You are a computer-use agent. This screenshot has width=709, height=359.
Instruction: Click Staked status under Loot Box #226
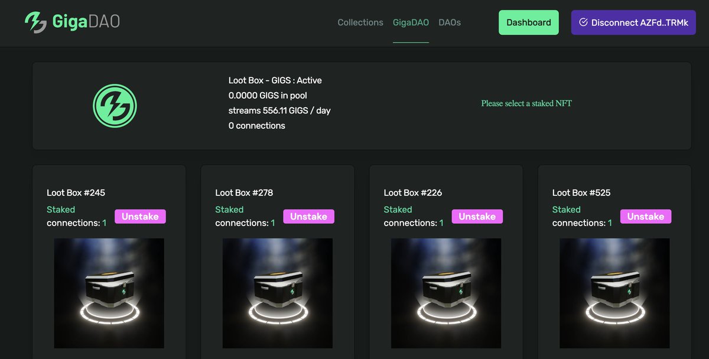(398, 210)
